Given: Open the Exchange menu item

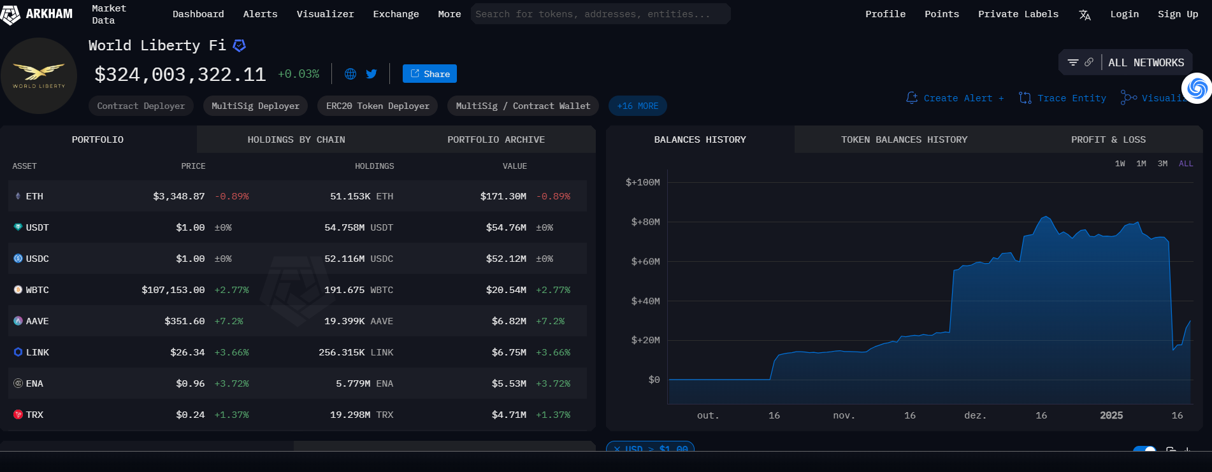Looking at the screenshot, I should pyautogui.click(x=396, y=14).
